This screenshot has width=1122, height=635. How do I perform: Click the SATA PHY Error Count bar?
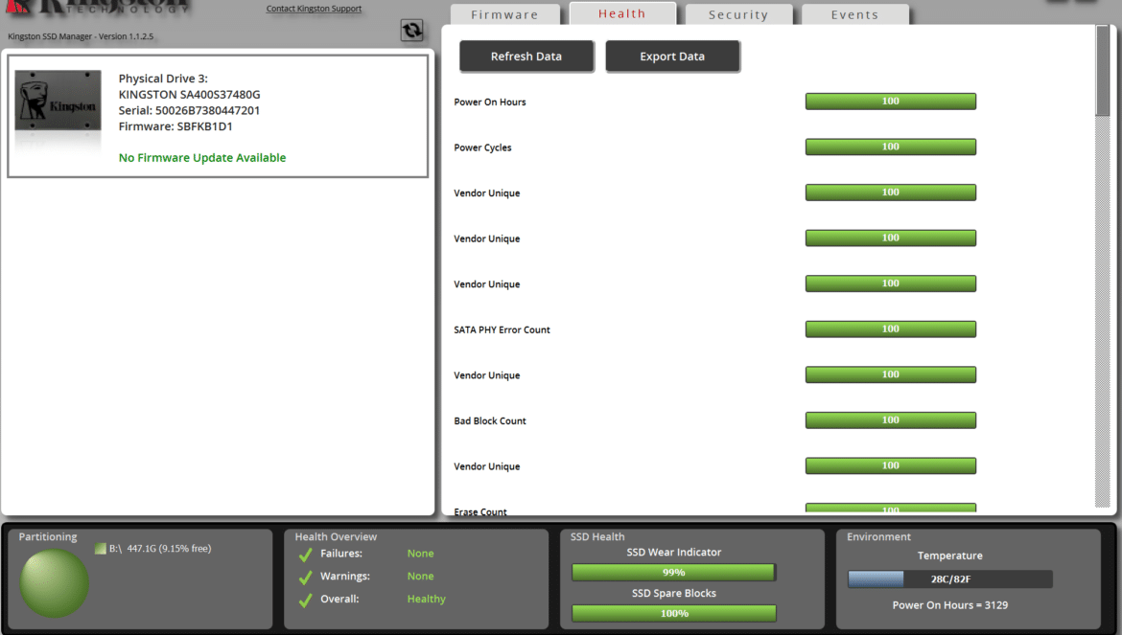click(891, 329)
